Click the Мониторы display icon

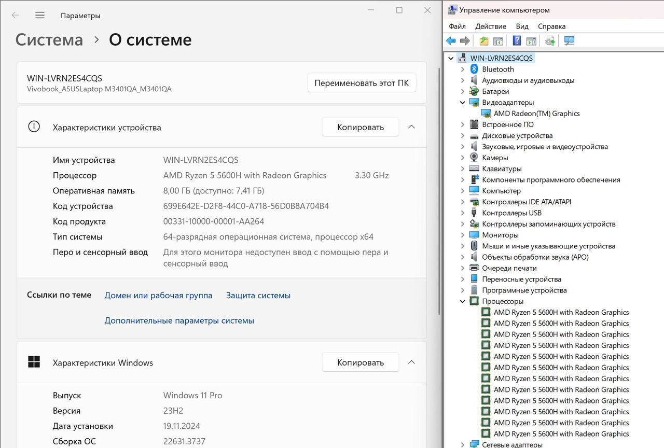coord(474,235)
